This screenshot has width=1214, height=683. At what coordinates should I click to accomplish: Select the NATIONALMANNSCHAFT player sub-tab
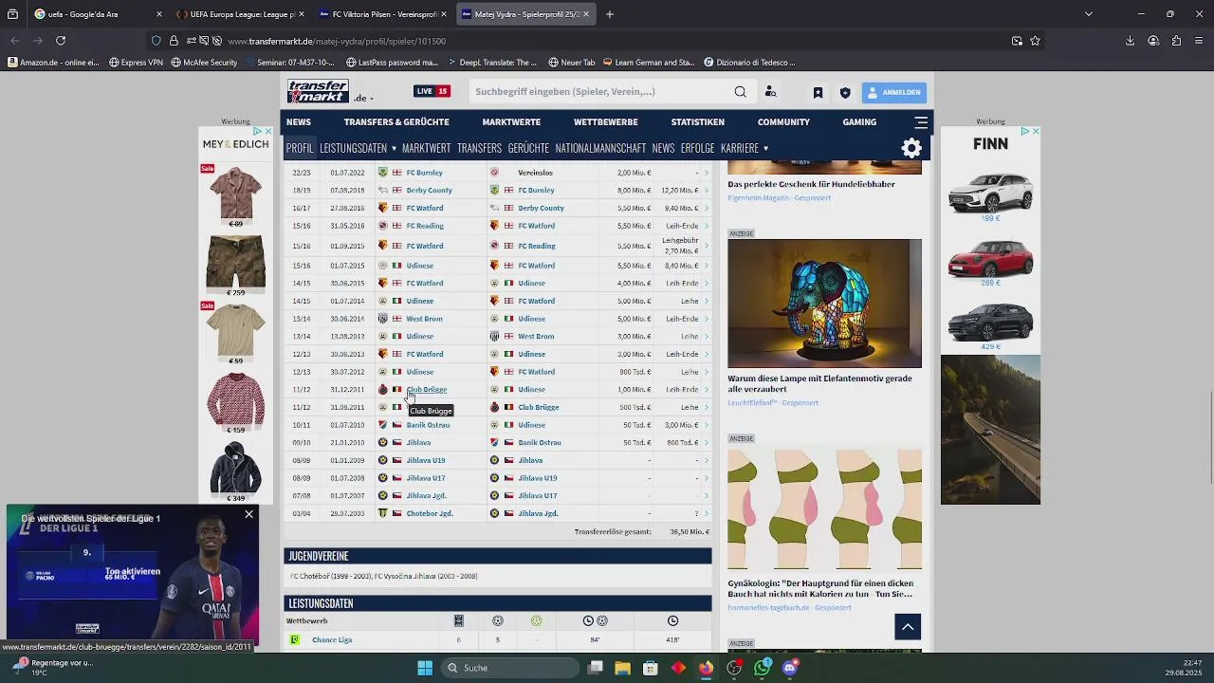600,148
